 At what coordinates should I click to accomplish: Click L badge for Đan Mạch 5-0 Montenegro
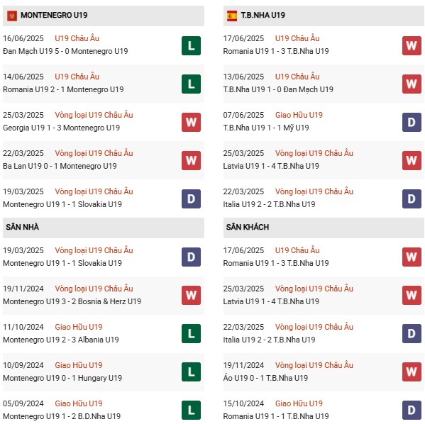point(191,45)
